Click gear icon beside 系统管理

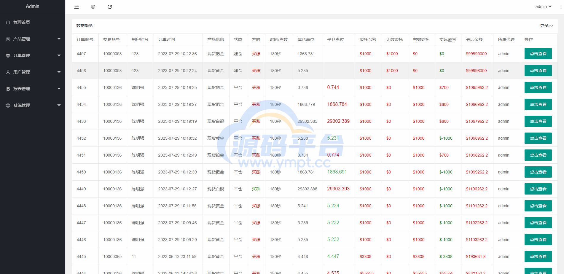point(8,105)
